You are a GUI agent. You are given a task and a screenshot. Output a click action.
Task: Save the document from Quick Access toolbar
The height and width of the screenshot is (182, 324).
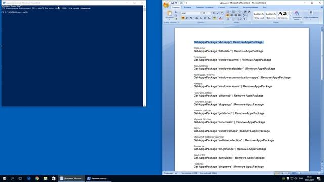[x=172, y=3]
